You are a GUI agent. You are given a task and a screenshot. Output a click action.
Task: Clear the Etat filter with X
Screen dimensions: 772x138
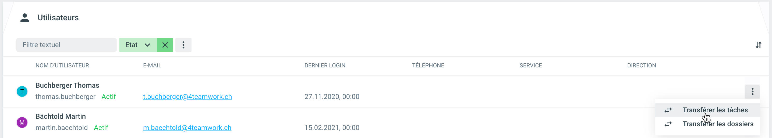tap(165, 45)
